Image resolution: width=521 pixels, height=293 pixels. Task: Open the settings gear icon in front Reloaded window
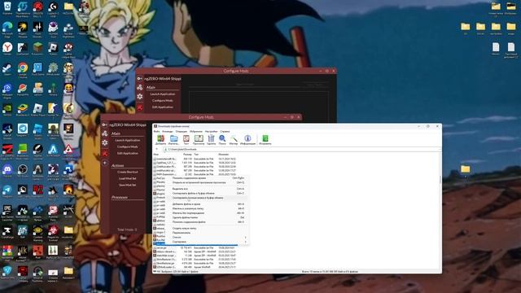pyautogui.click(x=105, y=143)
